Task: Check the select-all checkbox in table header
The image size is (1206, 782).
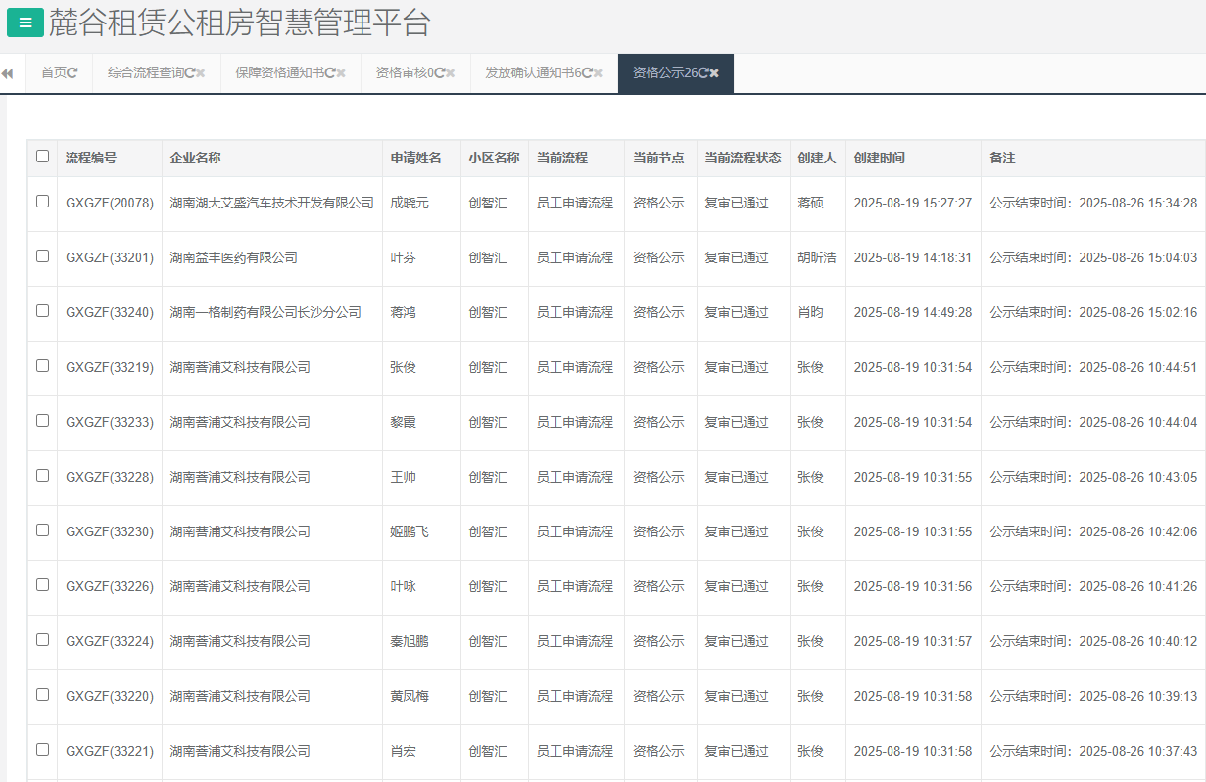Action: (42, 157)
